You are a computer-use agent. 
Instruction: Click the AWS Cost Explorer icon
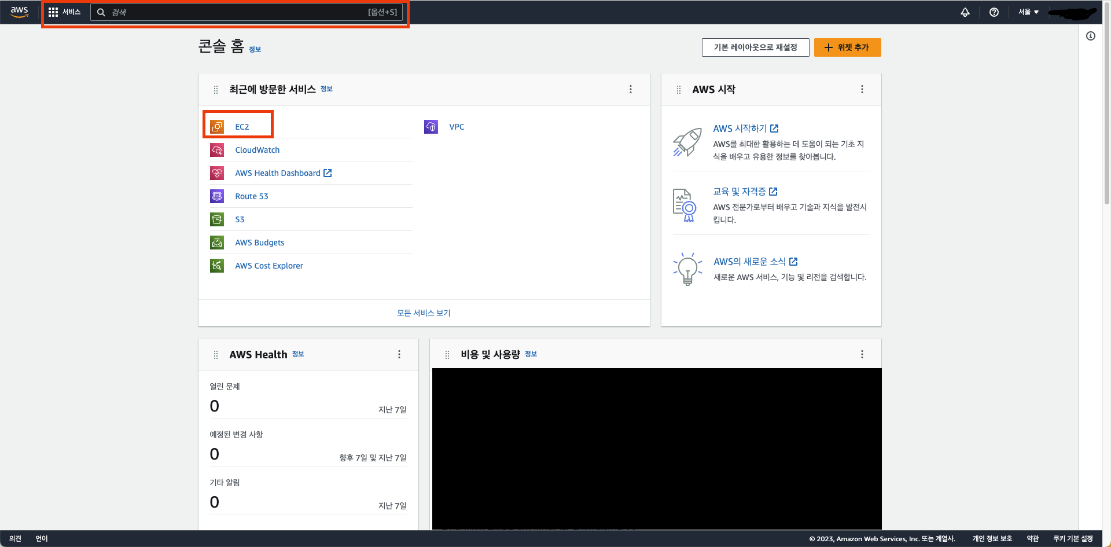[x=217, y=265]
